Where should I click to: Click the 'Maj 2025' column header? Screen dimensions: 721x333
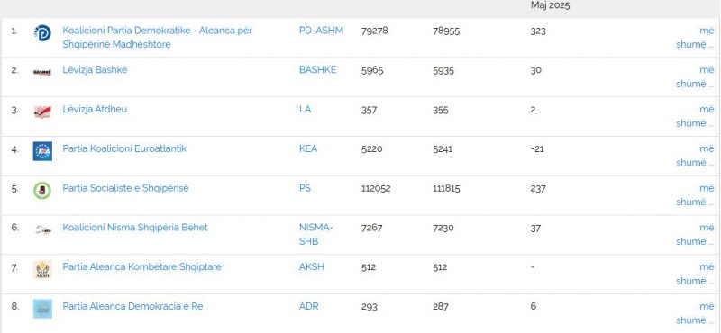(551, 5)
